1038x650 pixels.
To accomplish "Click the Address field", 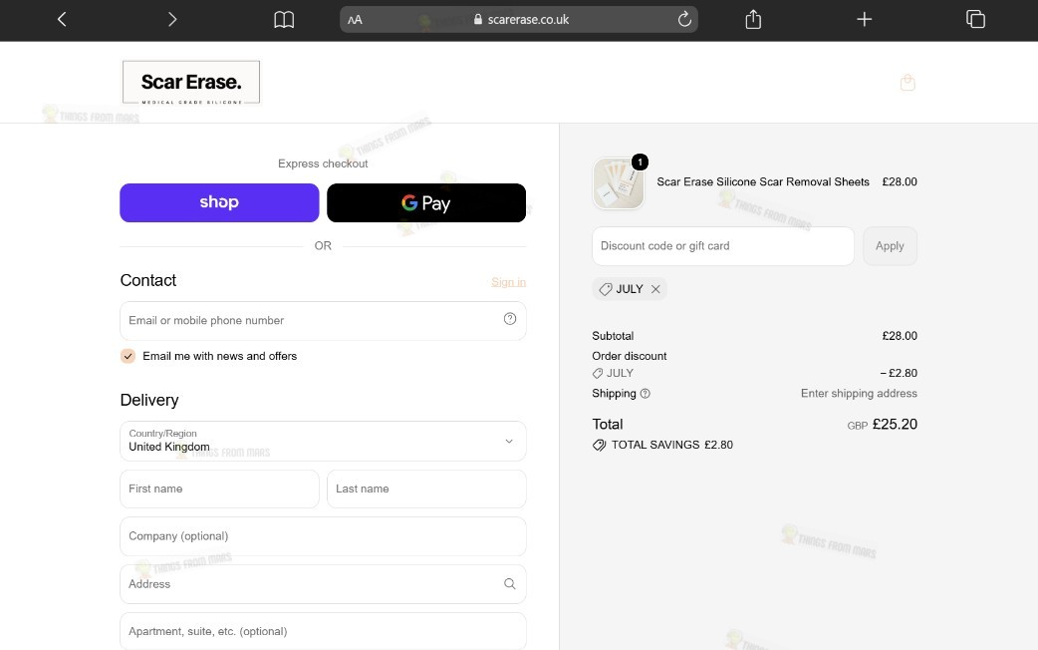I will [x=323, y=584].
